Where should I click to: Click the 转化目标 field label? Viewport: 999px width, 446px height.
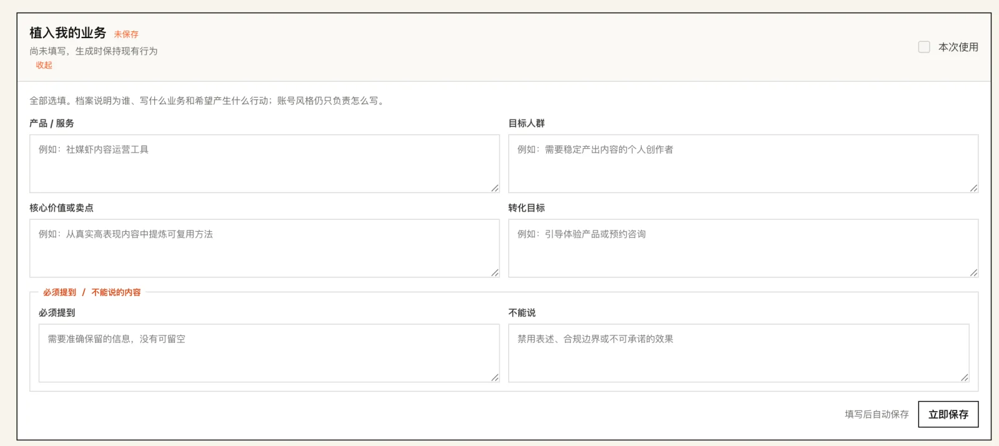526,208
